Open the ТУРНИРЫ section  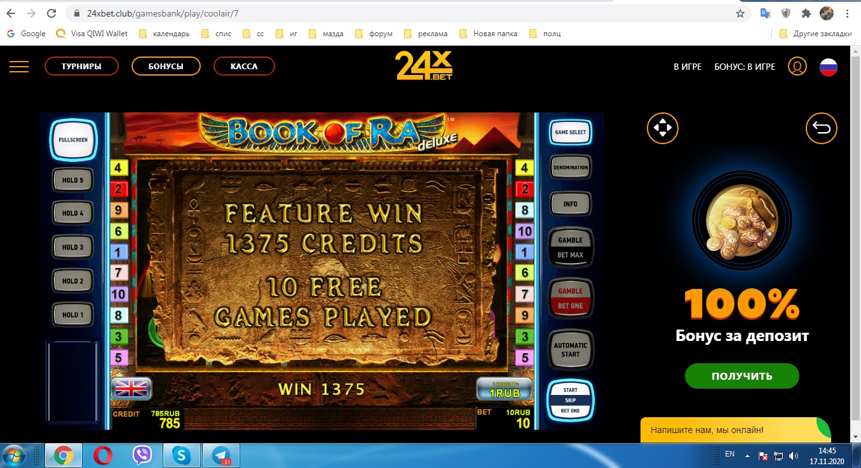click(81, 67)
